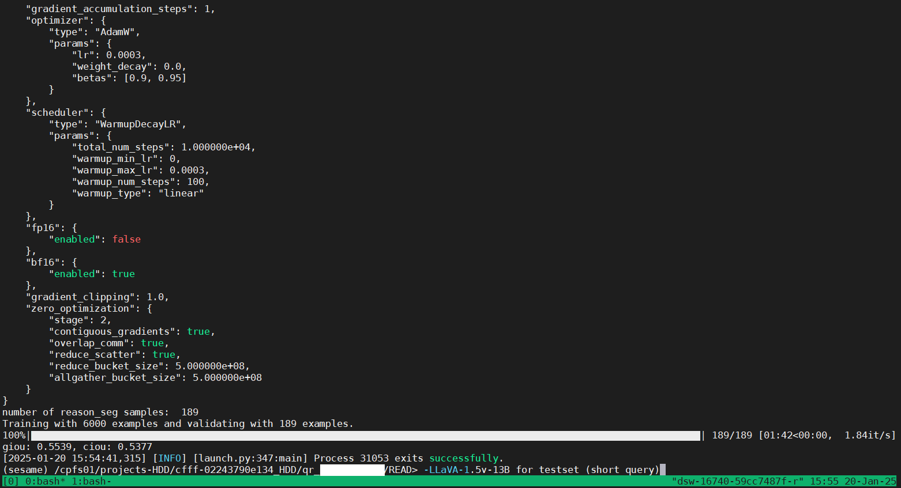Select tmux window tab 0:bash*
Screen dimensions: 901x488
tap(45, 481)
